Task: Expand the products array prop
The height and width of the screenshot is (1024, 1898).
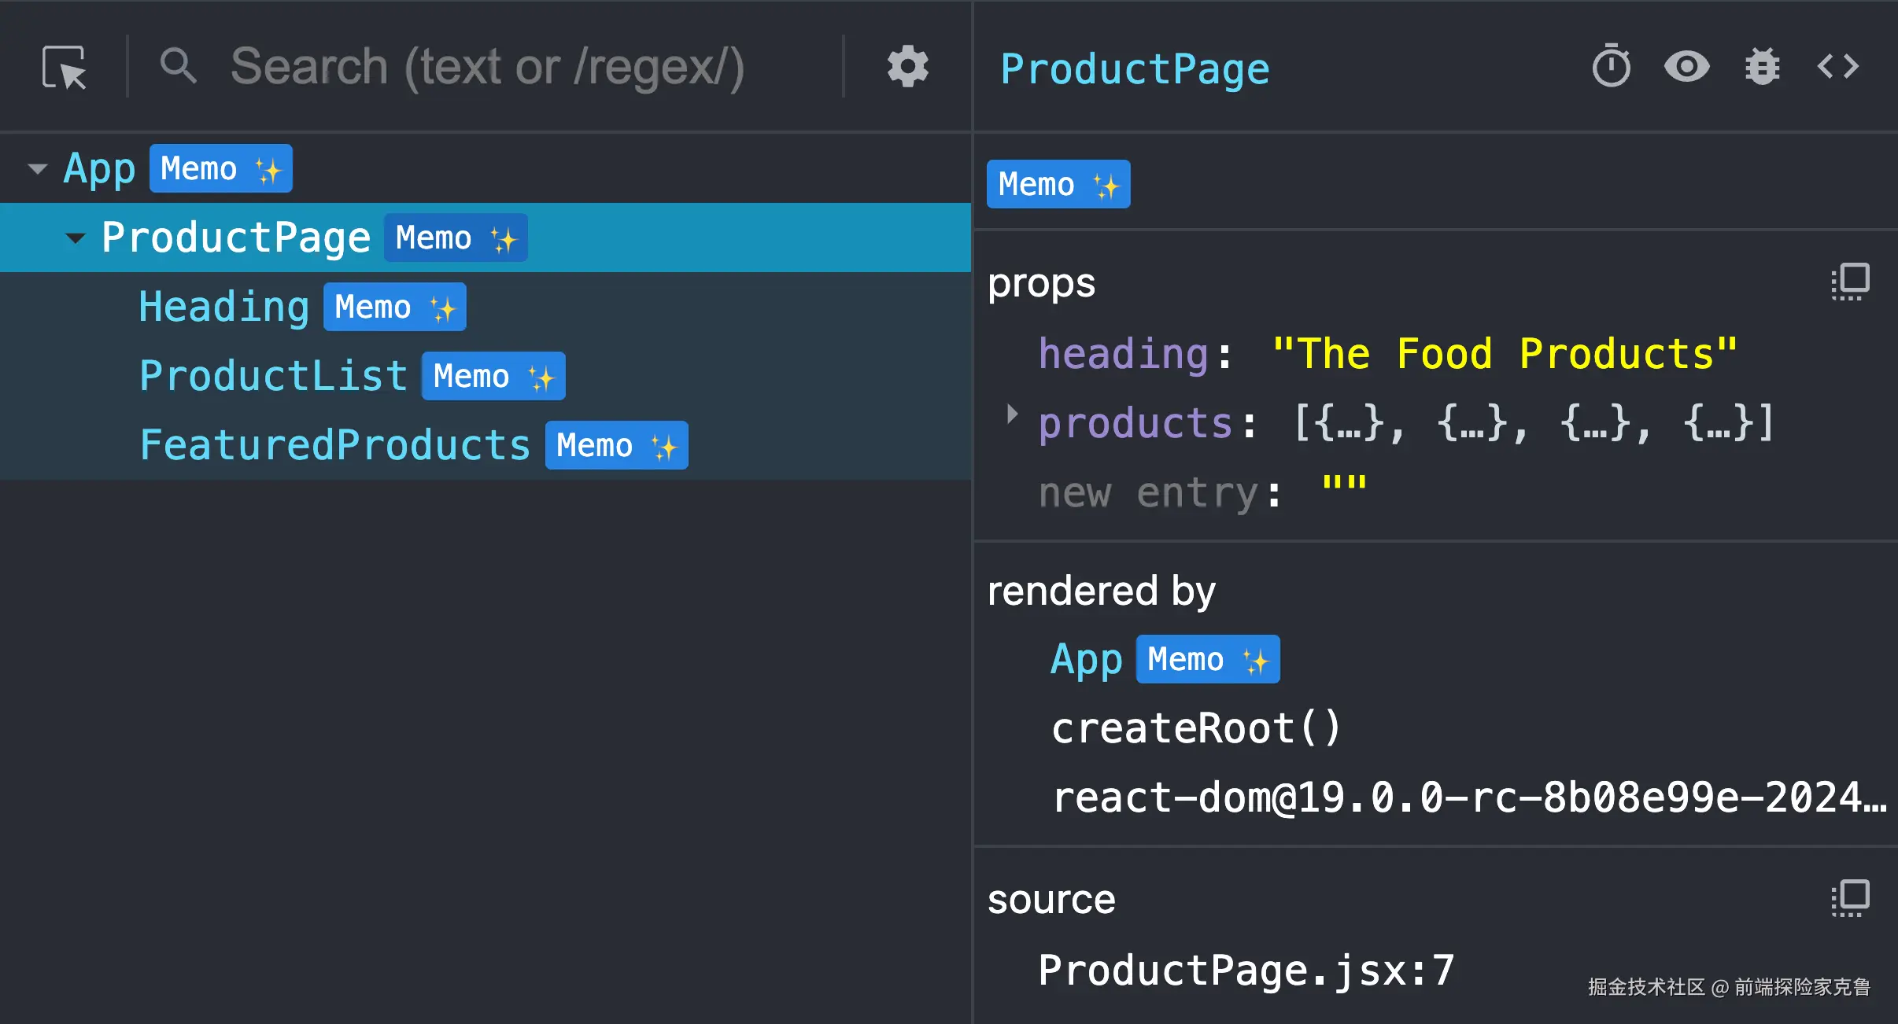Action: tap(1012, 414)
